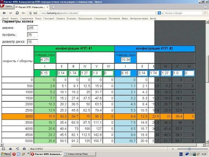Go back to the previous page

(4, 13)
